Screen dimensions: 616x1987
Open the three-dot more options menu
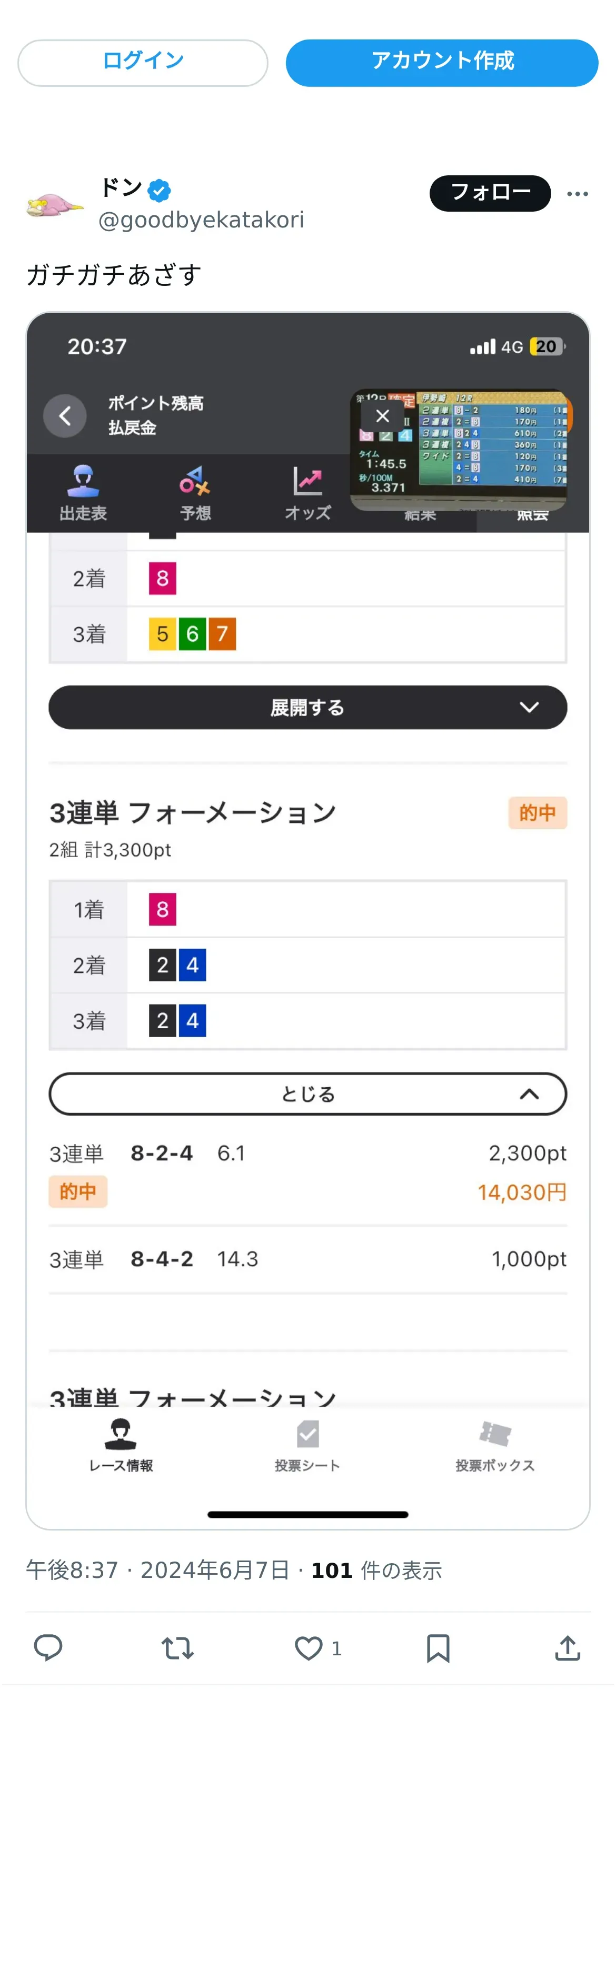578,194
